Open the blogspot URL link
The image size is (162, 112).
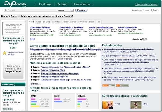coord(65,49)
